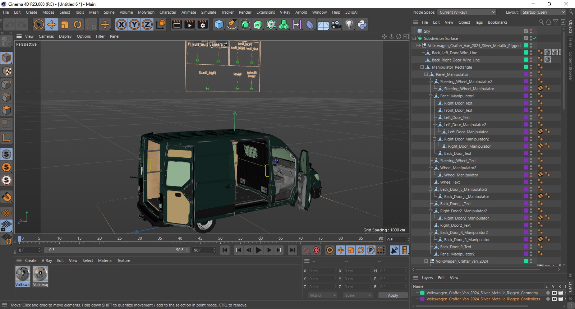Toggle visibility of Rigged_Controllers layer
Screen dimensions: 575x309
[x=554, y=299]
